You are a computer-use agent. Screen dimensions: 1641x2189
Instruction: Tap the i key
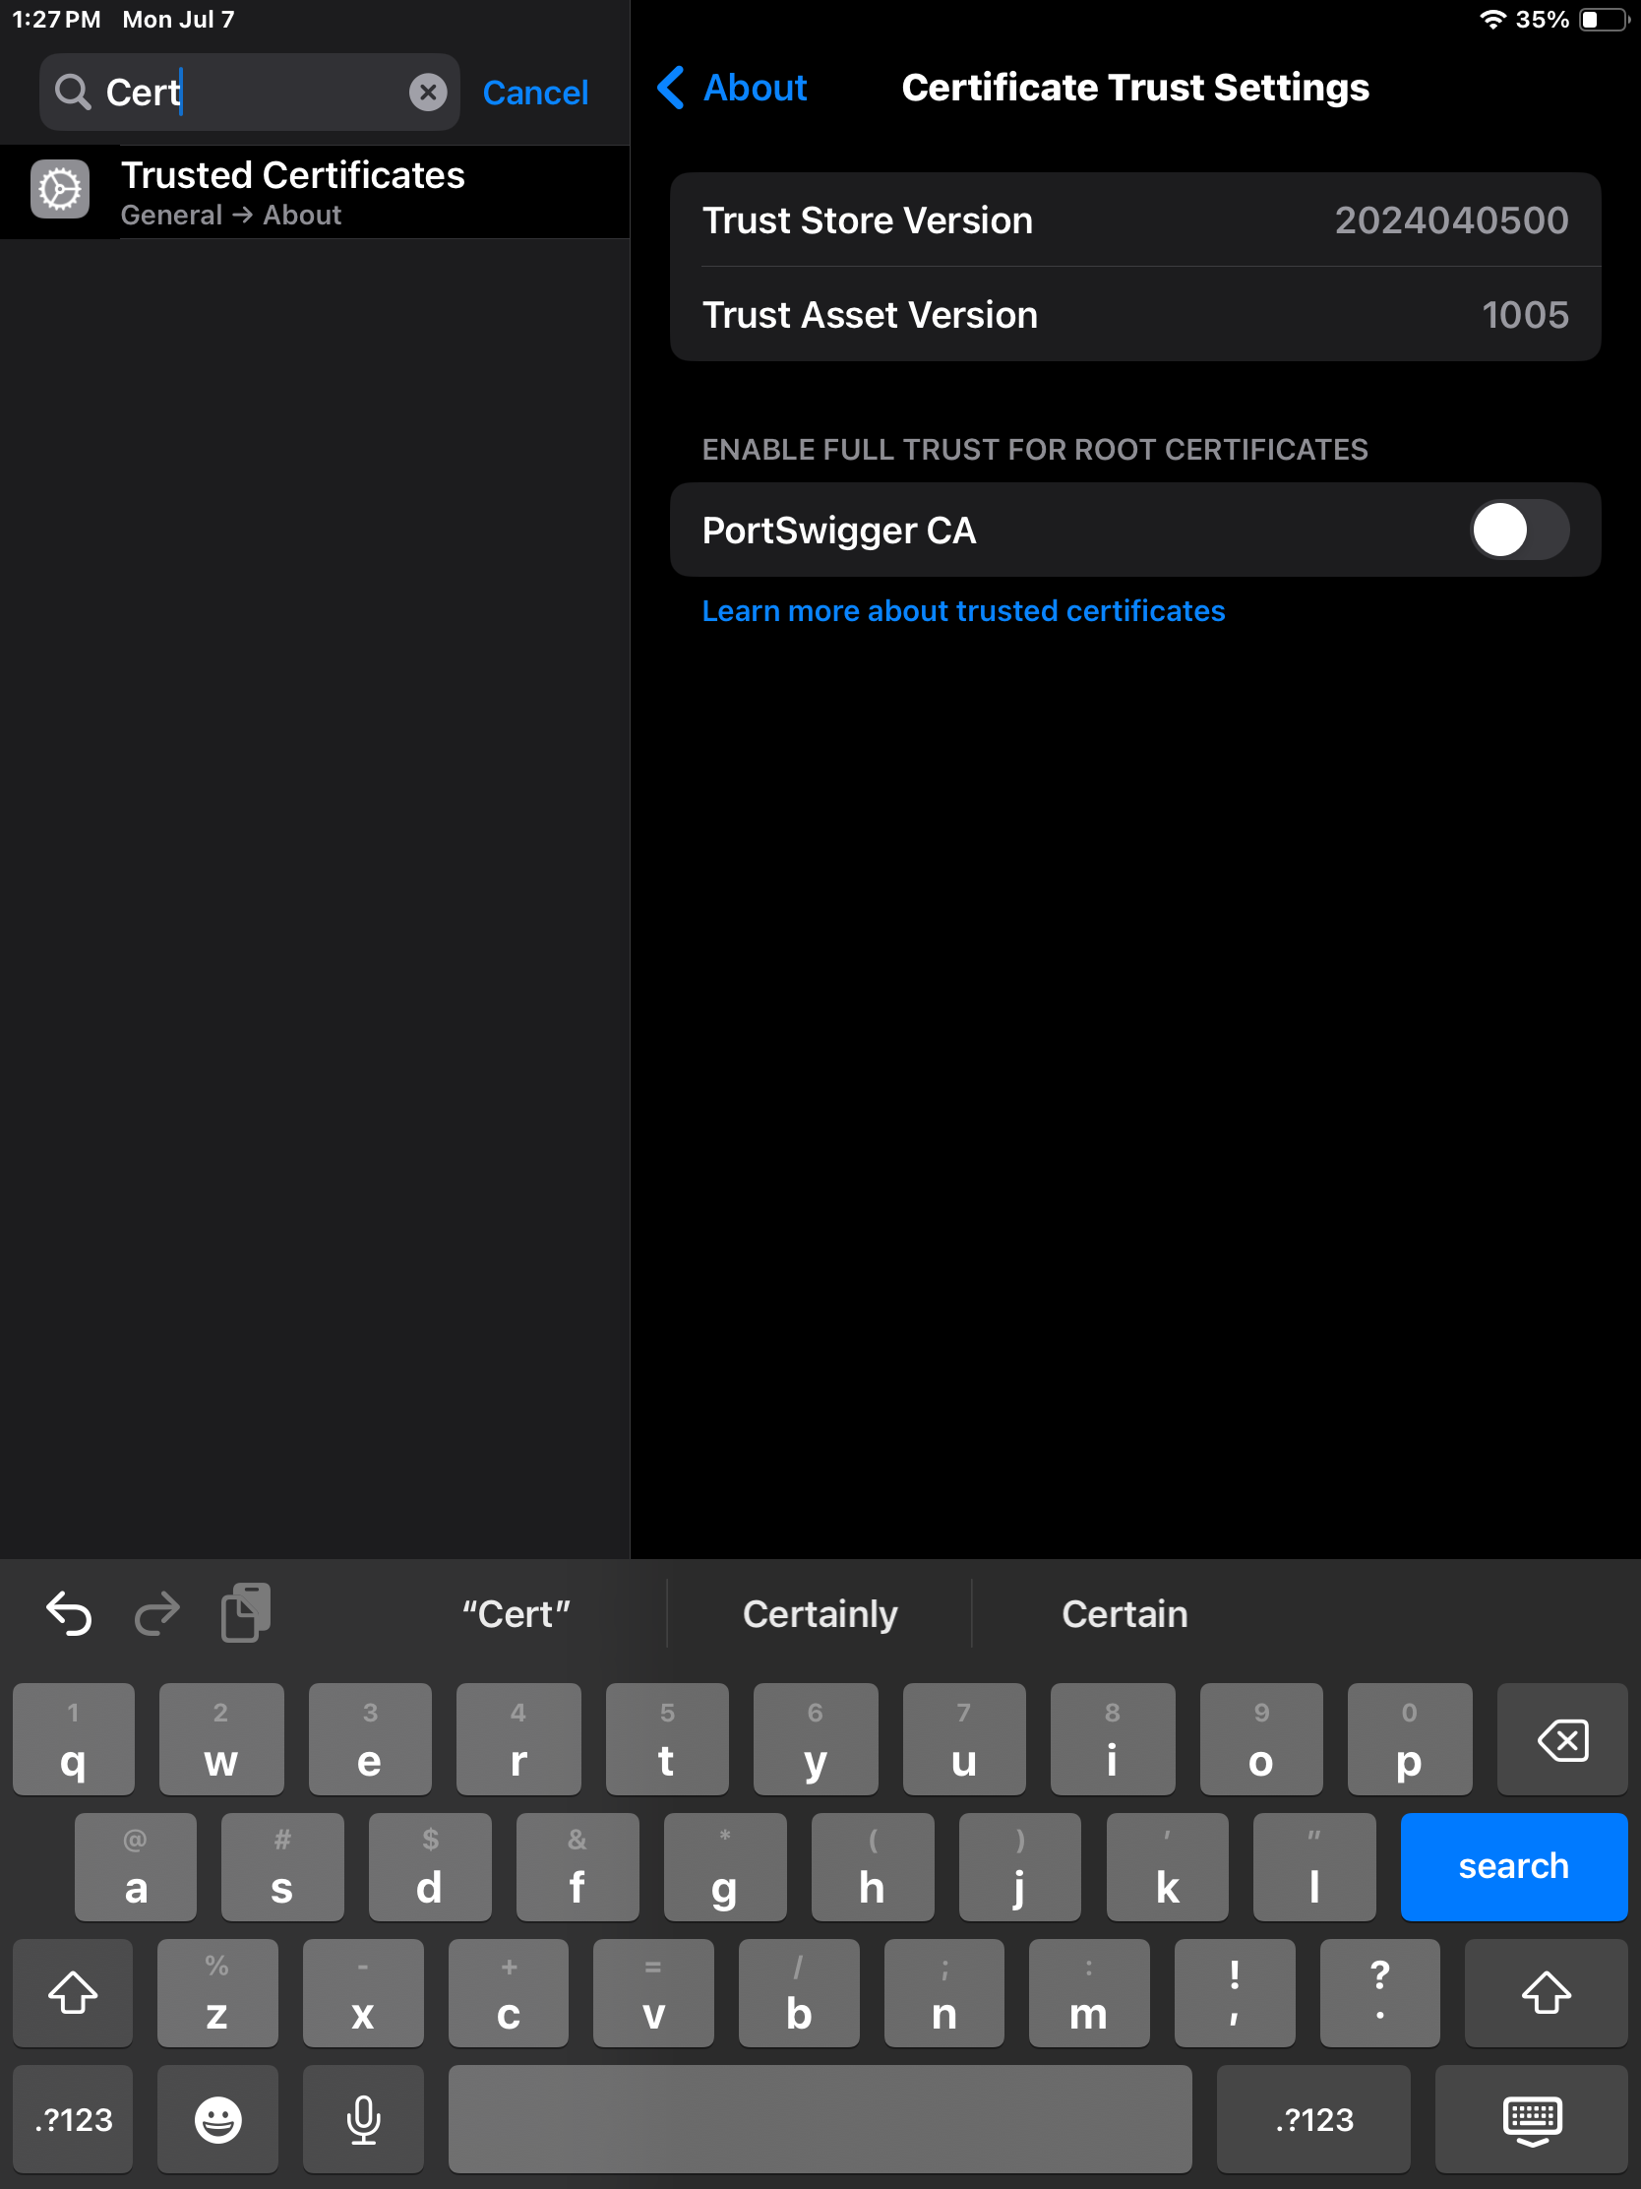tap(1113, 1740)
